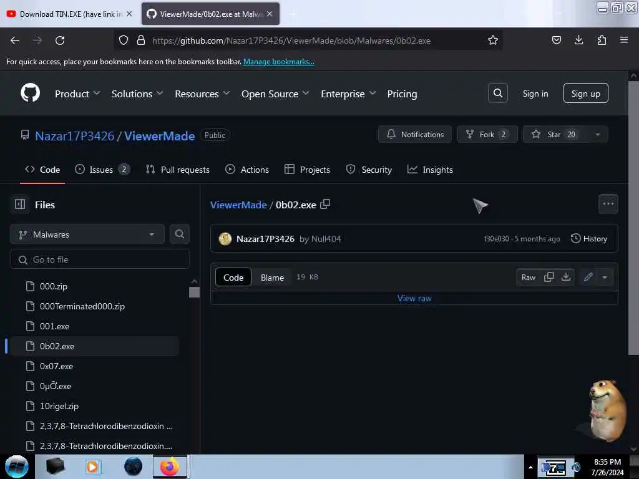
Task: Open the Security tab
Action: (369, 170)
